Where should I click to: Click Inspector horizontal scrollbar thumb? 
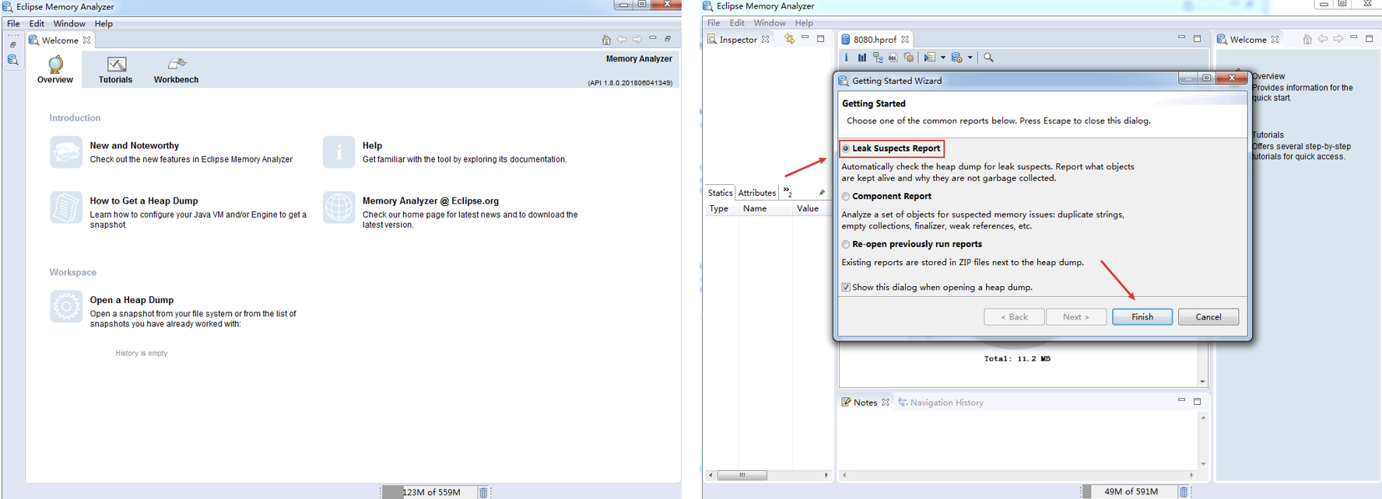tap(742, 475)
